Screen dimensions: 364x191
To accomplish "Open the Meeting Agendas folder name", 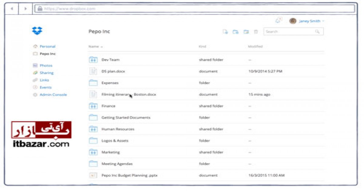I will click(117, 164).
